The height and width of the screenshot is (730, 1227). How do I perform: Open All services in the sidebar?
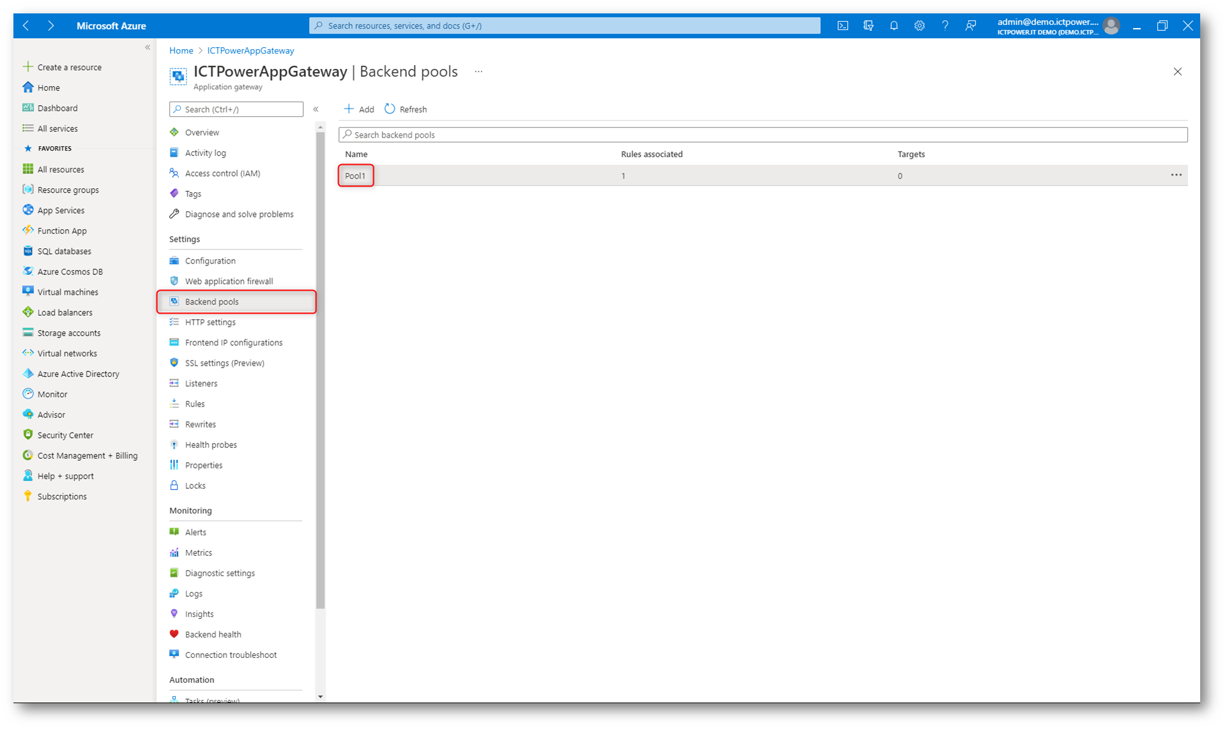(x=50, y=128)
